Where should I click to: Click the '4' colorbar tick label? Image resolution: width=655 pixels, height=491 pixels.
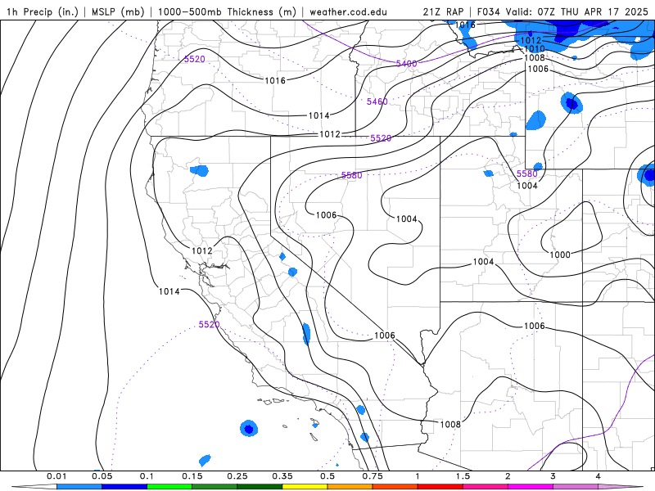click(x=599, y=476)
